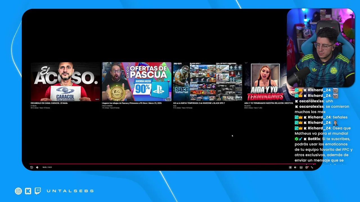
Task: Open the Warzone Black Ops 7 S03 thumbnail
Action: pos(208,81)
